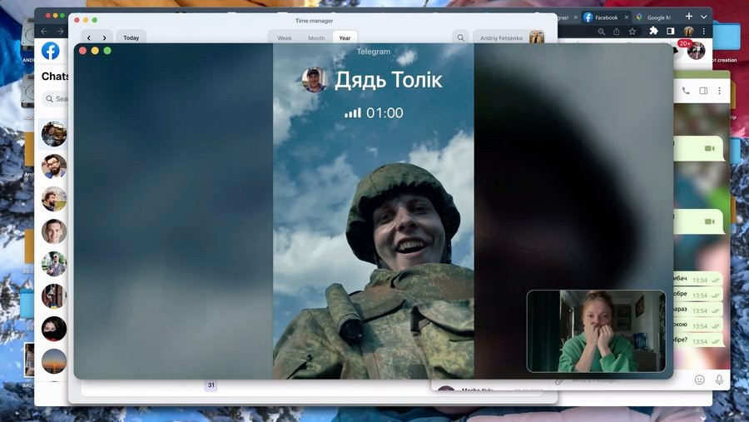Open the sunset avatar chat in Facebook

[54, 361]
